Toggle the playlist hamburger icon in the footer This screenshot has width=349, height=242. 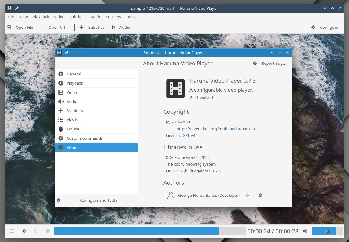coord(12,231)
